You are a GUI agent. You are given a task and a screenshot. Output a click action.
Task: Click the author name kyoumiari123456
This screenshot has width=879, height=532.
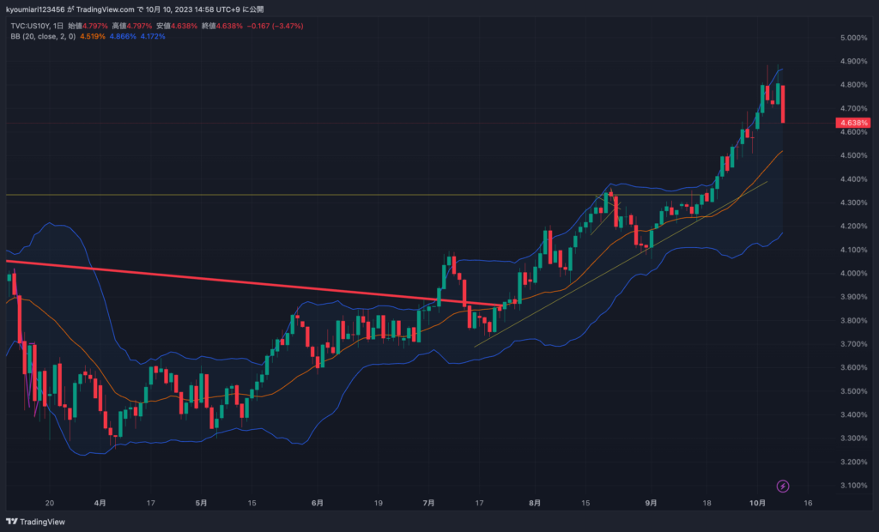(35, 9)
